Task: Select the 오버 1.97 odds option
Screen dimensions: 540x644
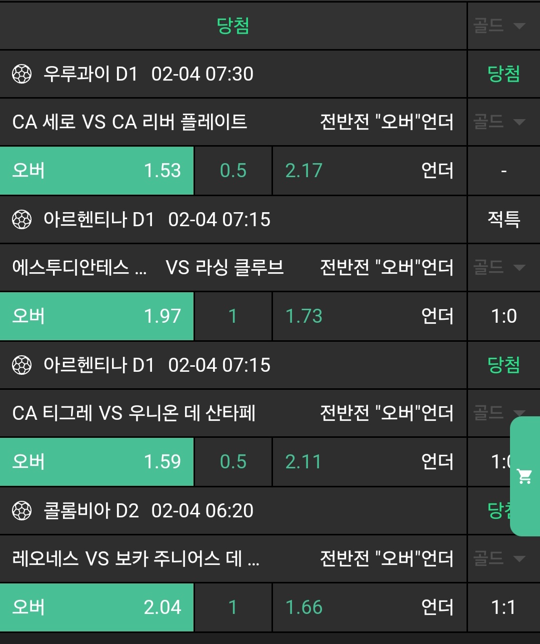Action: point(96,316)
